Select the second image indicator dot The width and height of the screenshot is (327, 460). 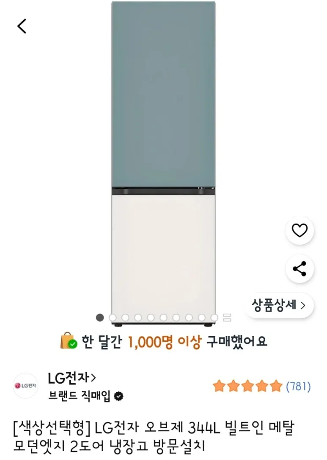coord(113,317)
